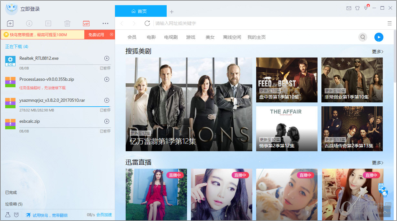This screenshot has width=397, height=221.
Task: Open the 离线空间 navigation item
Action: [232, 37]
